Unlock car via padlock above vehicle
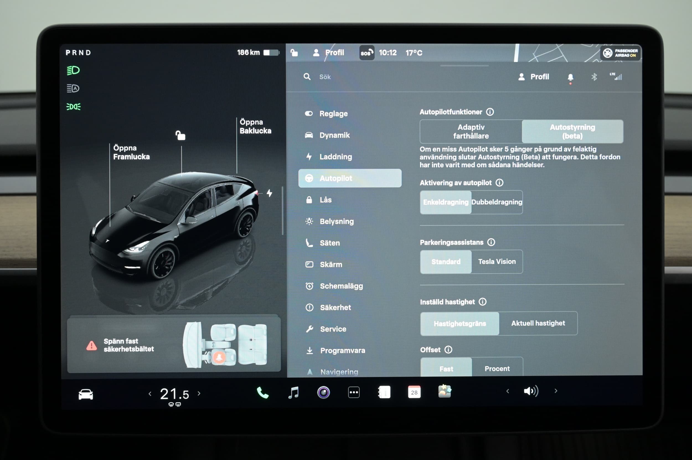Viewport: 692px width, 460px height. coord(180,135)
